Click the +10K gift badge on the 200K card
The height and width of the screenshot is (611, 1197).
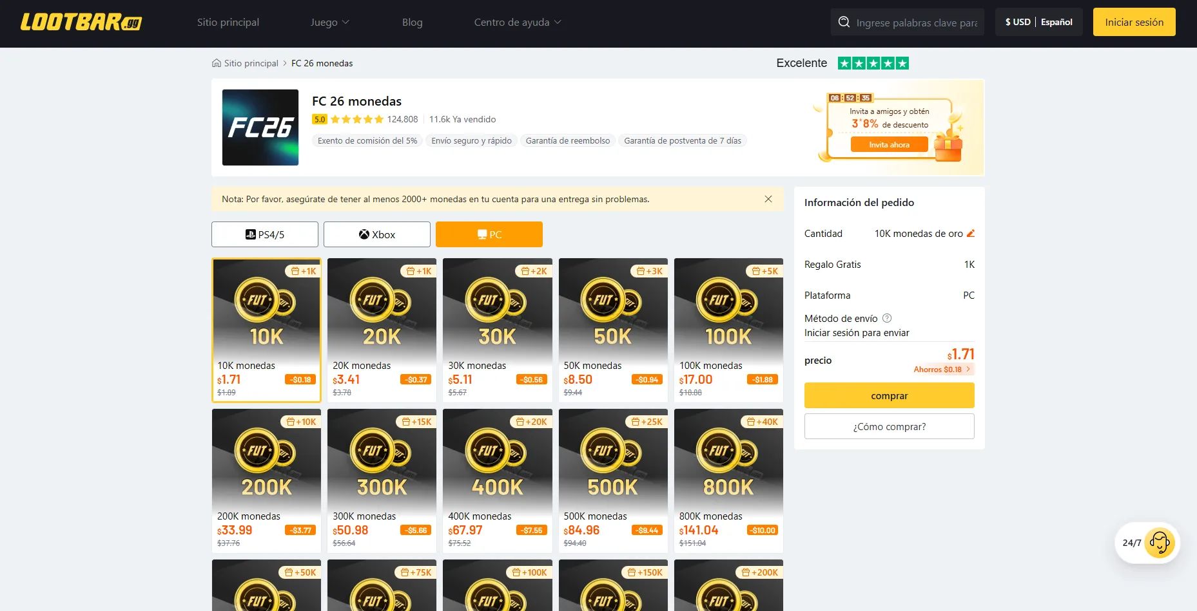tap(301, 422)
